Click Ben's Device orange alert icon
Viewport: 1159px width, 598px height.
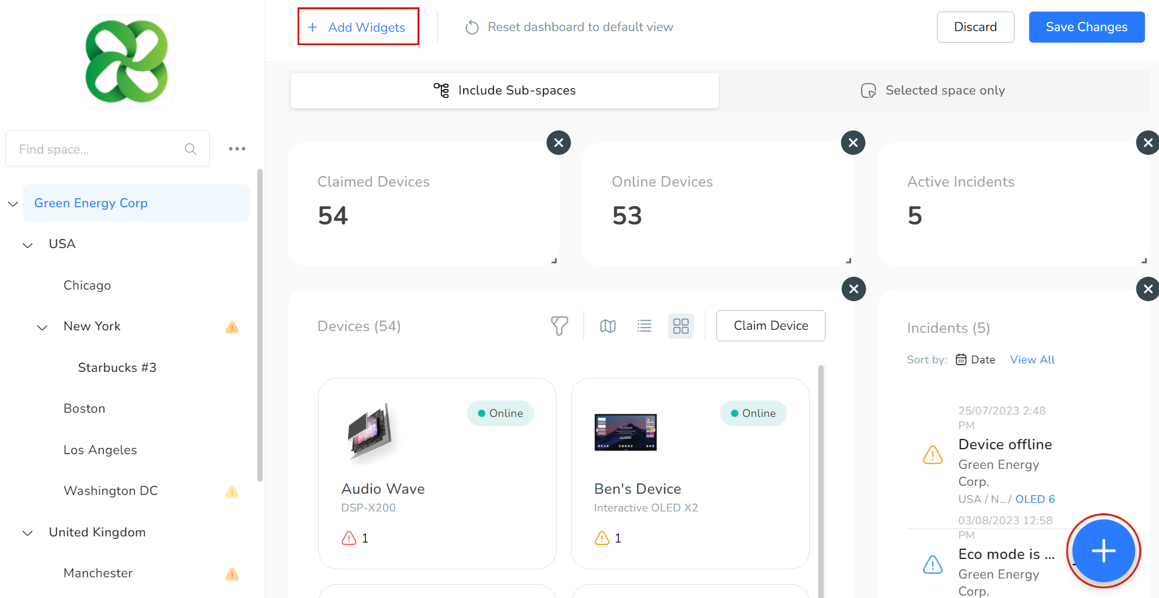click(x=602, y=538)
